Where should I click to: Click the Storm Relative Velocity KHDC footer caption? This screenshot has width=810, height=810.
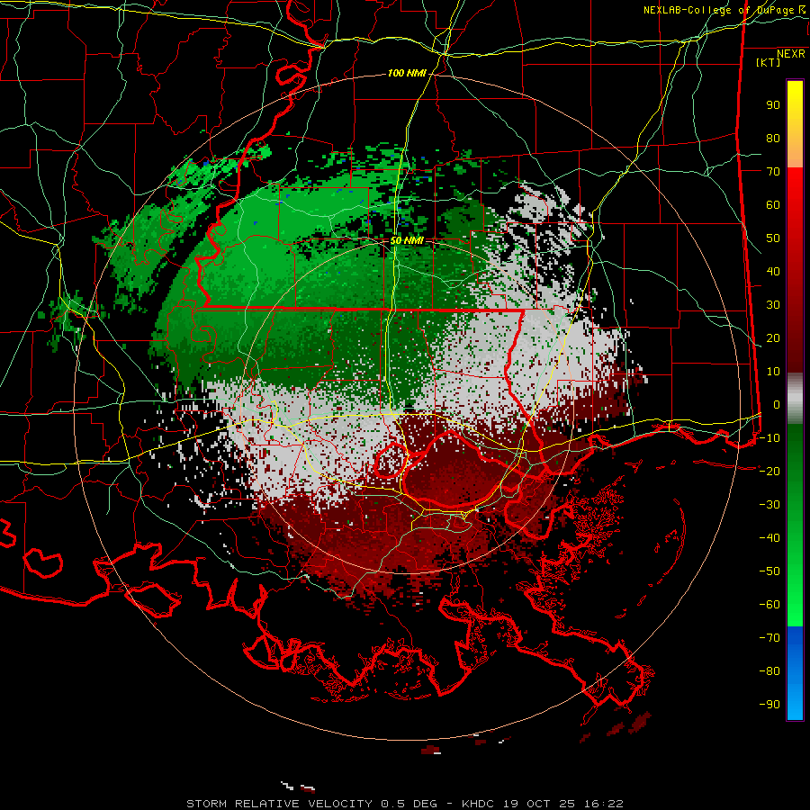[404, 804]
